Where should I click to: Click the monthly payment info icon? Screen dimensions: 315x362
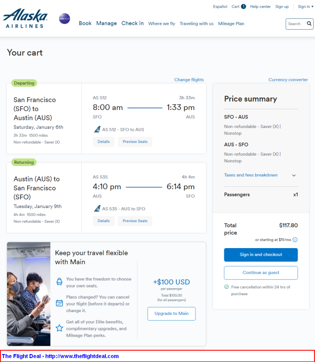pos(295,240)
